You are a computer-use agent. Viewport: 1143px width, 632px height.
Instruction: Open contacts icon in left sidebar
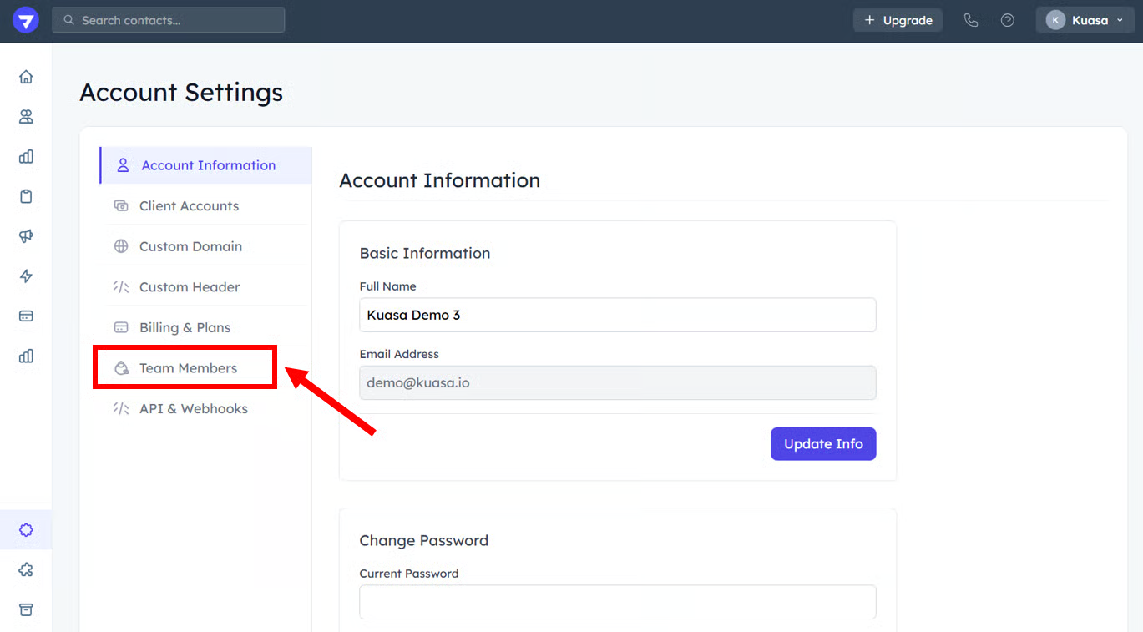pyautogui.click(x=26, y=117)
